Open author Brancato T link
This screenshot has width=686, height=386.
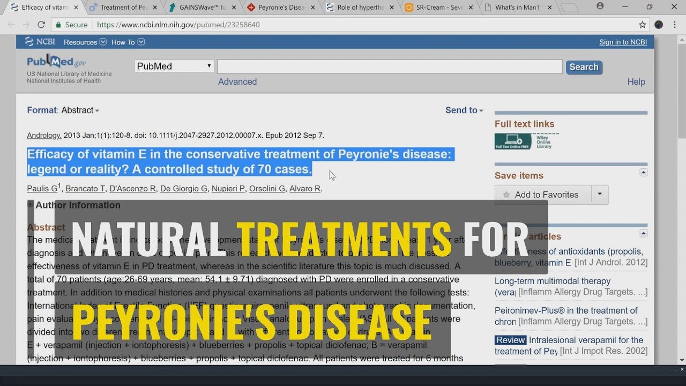(x=85, y=189)
